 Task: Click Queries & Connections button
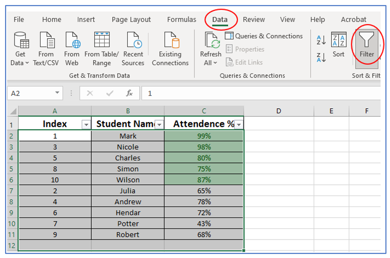[264, 36]
